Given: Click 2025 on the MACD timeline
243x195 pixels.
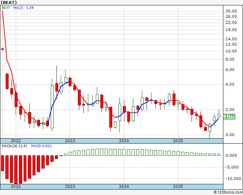Looking at the screenshot, I should pos(178,186).
